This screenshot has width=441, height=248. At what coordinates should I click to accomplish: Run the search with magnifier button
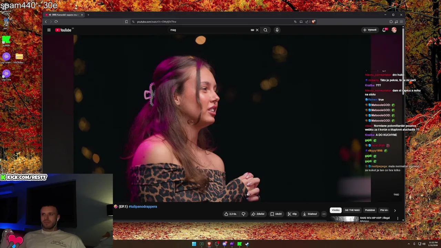(x=265, y=30)
